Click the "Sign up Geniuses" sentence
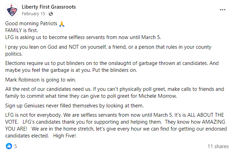Viewport: 234px width, 153px height. [x=69, y=105]
